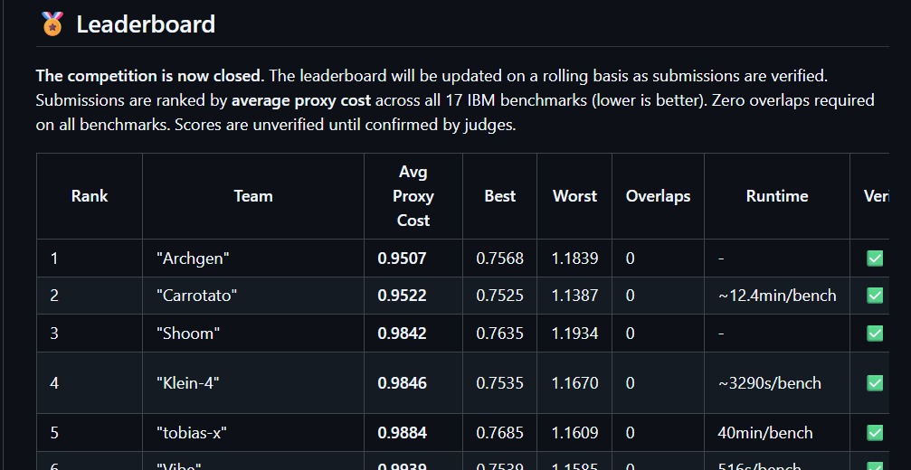Select the Rank column header
Screen dimensions: 911x470
coord(90,196)
